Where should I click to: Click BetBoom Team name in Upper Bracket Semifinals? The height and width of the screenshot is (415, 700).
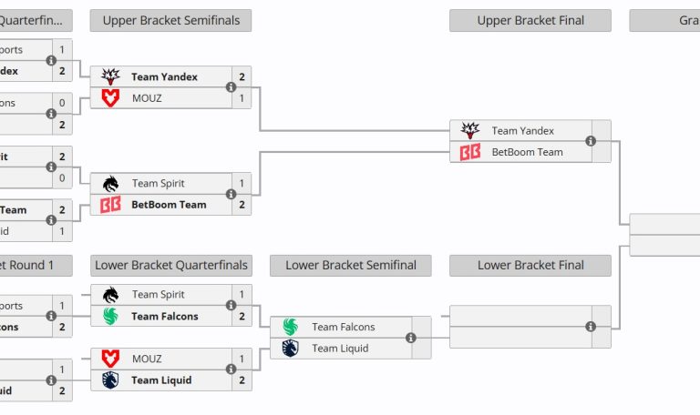[169, 205]
